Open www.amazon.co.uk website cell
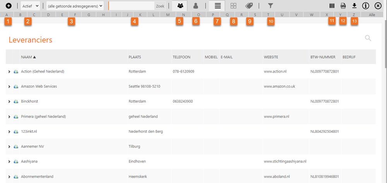The height and width of the screenshot is (183, 387). [279, 87]
